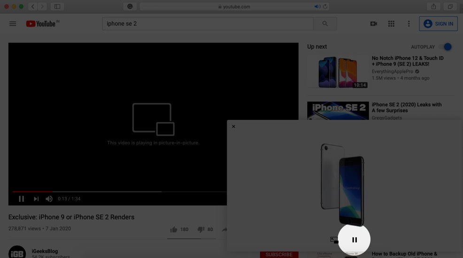Open the YouTube hamburger guide menu
Image resolution: width=463 pixels, height=258 pixels.
pyautogui.click(x=13, y=23)
